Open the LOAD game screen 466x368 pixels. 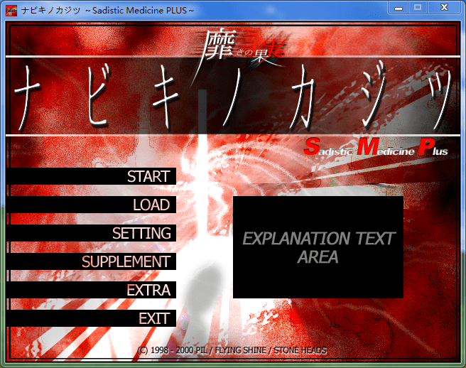[x=151, y=205]
